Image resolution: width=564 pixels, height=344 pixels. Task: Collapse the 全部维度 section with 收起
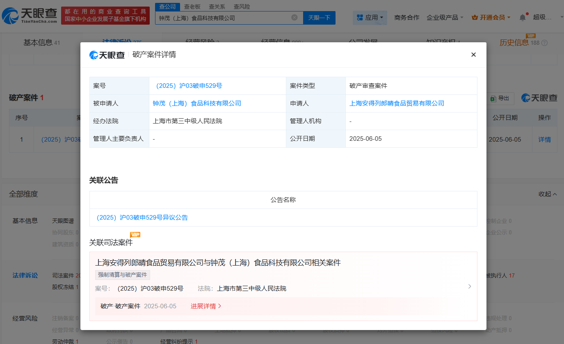pos(548,194)
